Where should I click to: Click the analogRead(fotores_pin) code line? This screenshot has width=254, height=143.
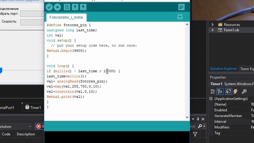[x=77, y=81]
